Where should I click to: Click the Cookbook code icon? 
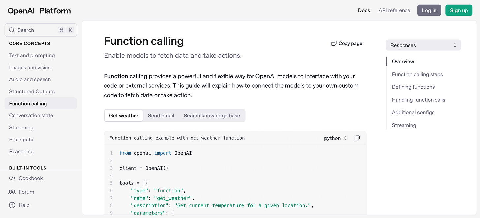12,178
